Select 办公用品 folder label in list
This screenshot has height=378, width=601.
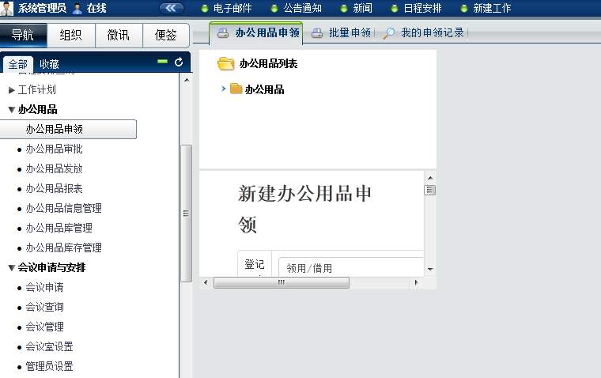[x=264, y=89]
